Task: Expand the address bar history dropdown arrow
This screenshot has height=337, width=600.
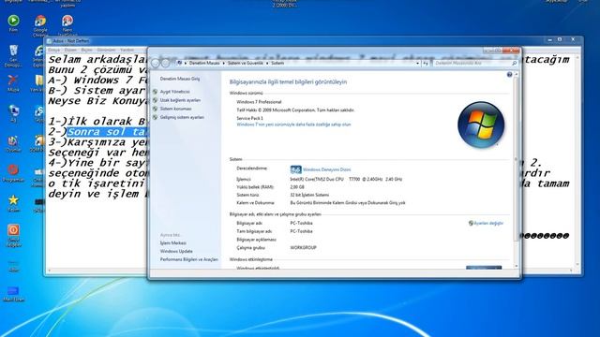Action: 417,63
